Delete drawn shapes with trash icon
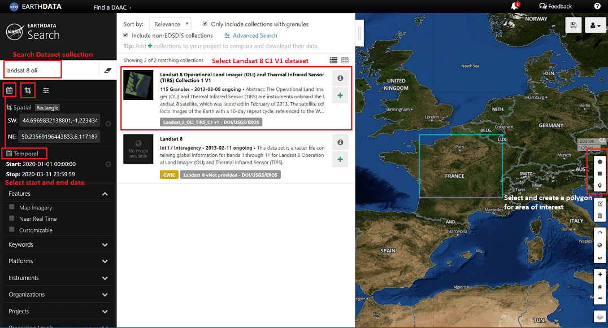Viewport: 608px width, 328px height. 600,216
